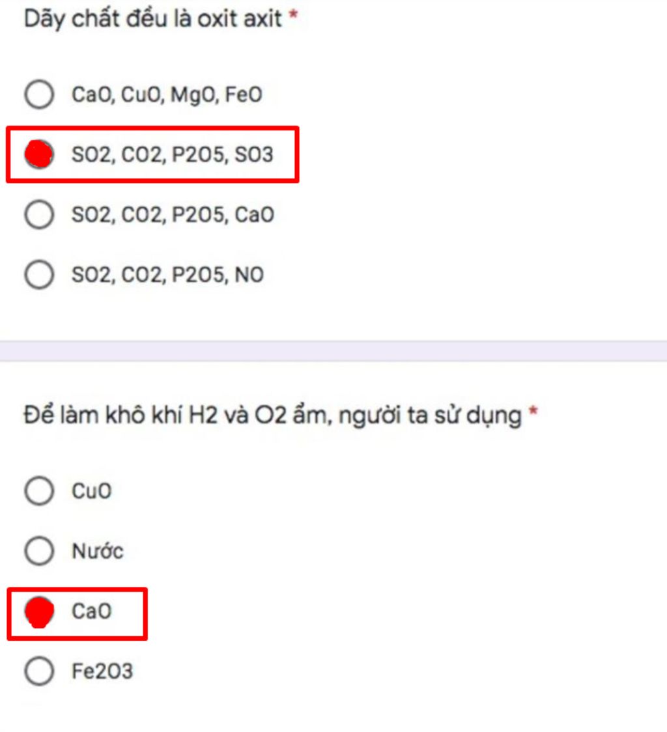This screenshot has height=732, width=667.
Task: Click the filled radio beside SO2, CO2, P2O5, SO3
Action: click(x=39, y=154)
